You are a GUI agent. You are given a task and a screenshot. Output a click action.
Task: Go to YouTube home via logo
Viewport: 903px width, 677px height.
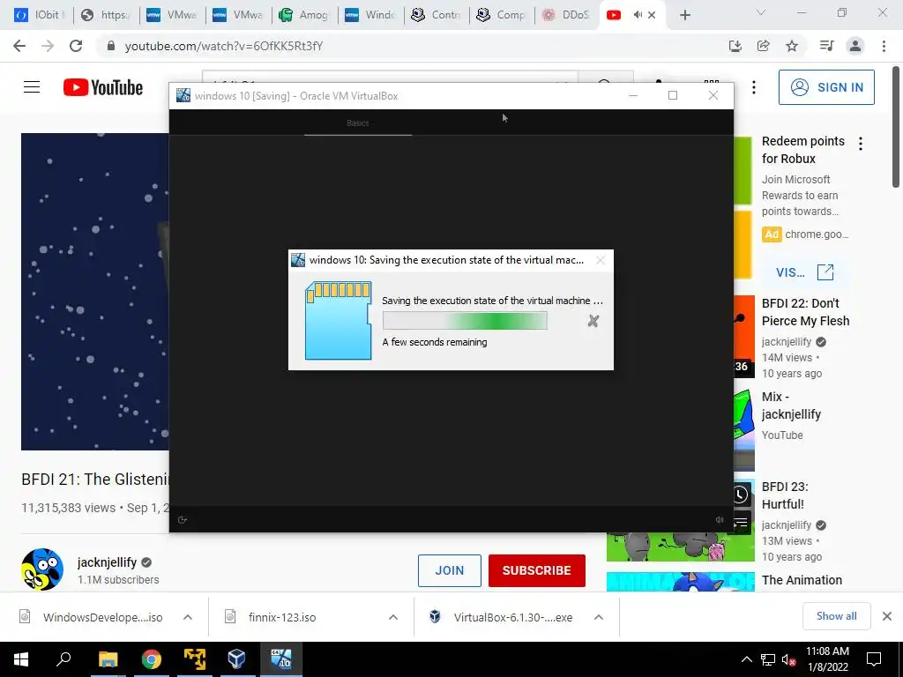coord(103,87)
